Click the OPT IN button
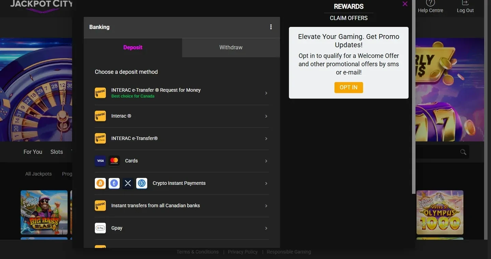This screenshot has height=259, width=491. tap(348, 88)
